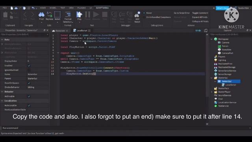Click the Expand All Folds button
The width and height of the screenshot is (252, 142).
click(200, 17)
